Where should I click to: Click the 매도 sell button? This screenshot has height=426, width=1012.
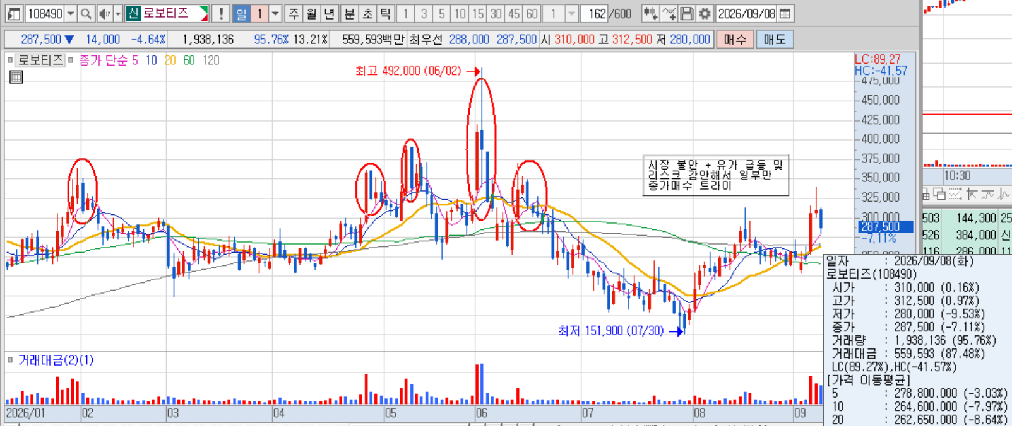tap(774, 39)
